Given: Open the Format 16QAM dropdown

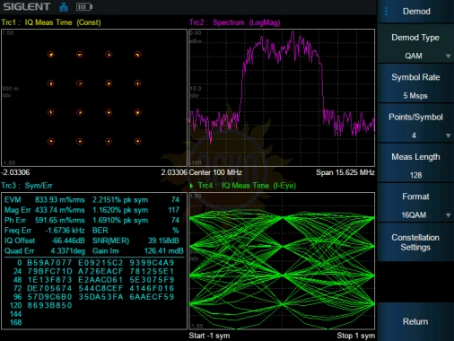Looking at the screenshot, I should coord(415,203).
